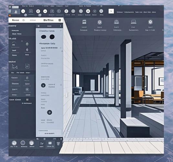The image size is (173, 162).
Task: Click the container box icon in left panel
Action: [27, 66]
